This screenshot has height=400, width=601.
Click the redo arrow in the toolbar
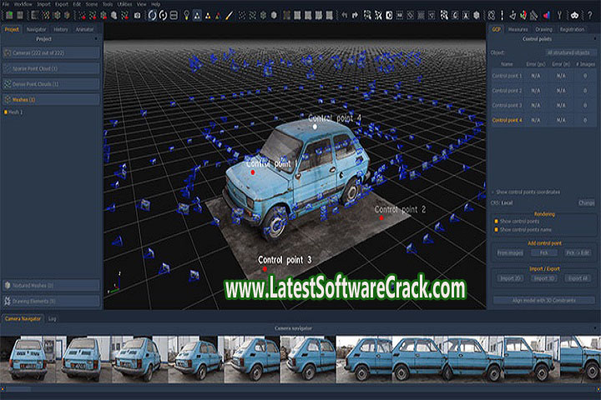pyautogui.click(x=355, y=15)
